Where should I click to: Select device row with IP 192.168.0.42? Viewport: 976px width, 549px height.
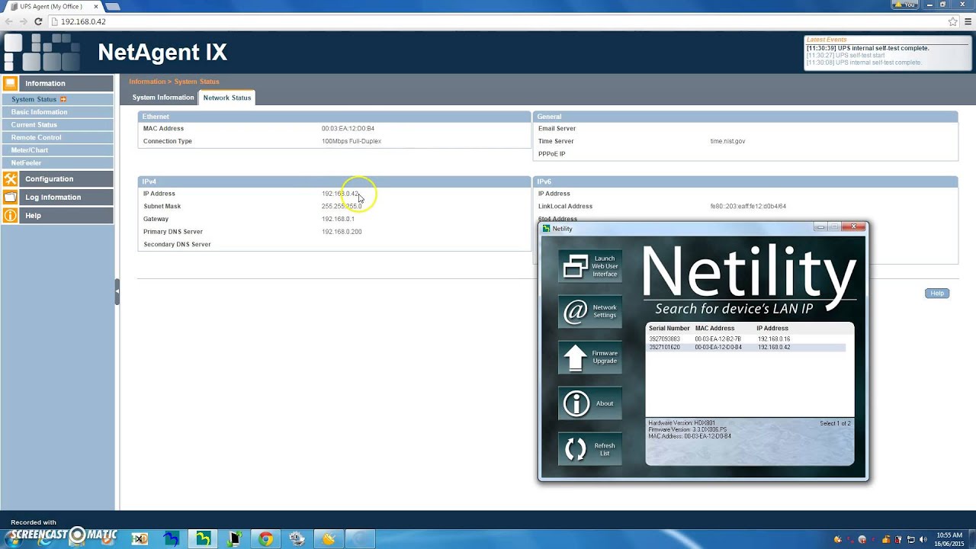click(746, 347)
